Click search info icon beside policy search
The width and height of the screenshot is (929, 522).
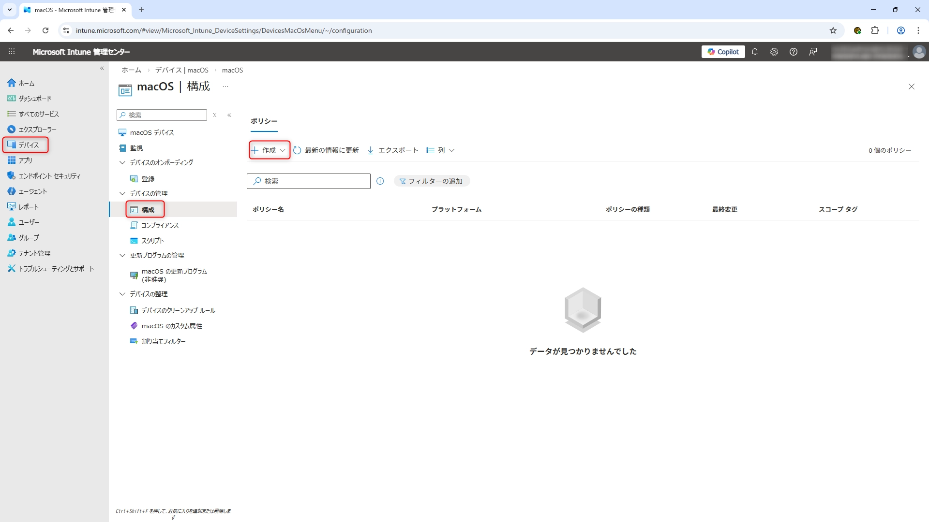click(x=380, y=181)
